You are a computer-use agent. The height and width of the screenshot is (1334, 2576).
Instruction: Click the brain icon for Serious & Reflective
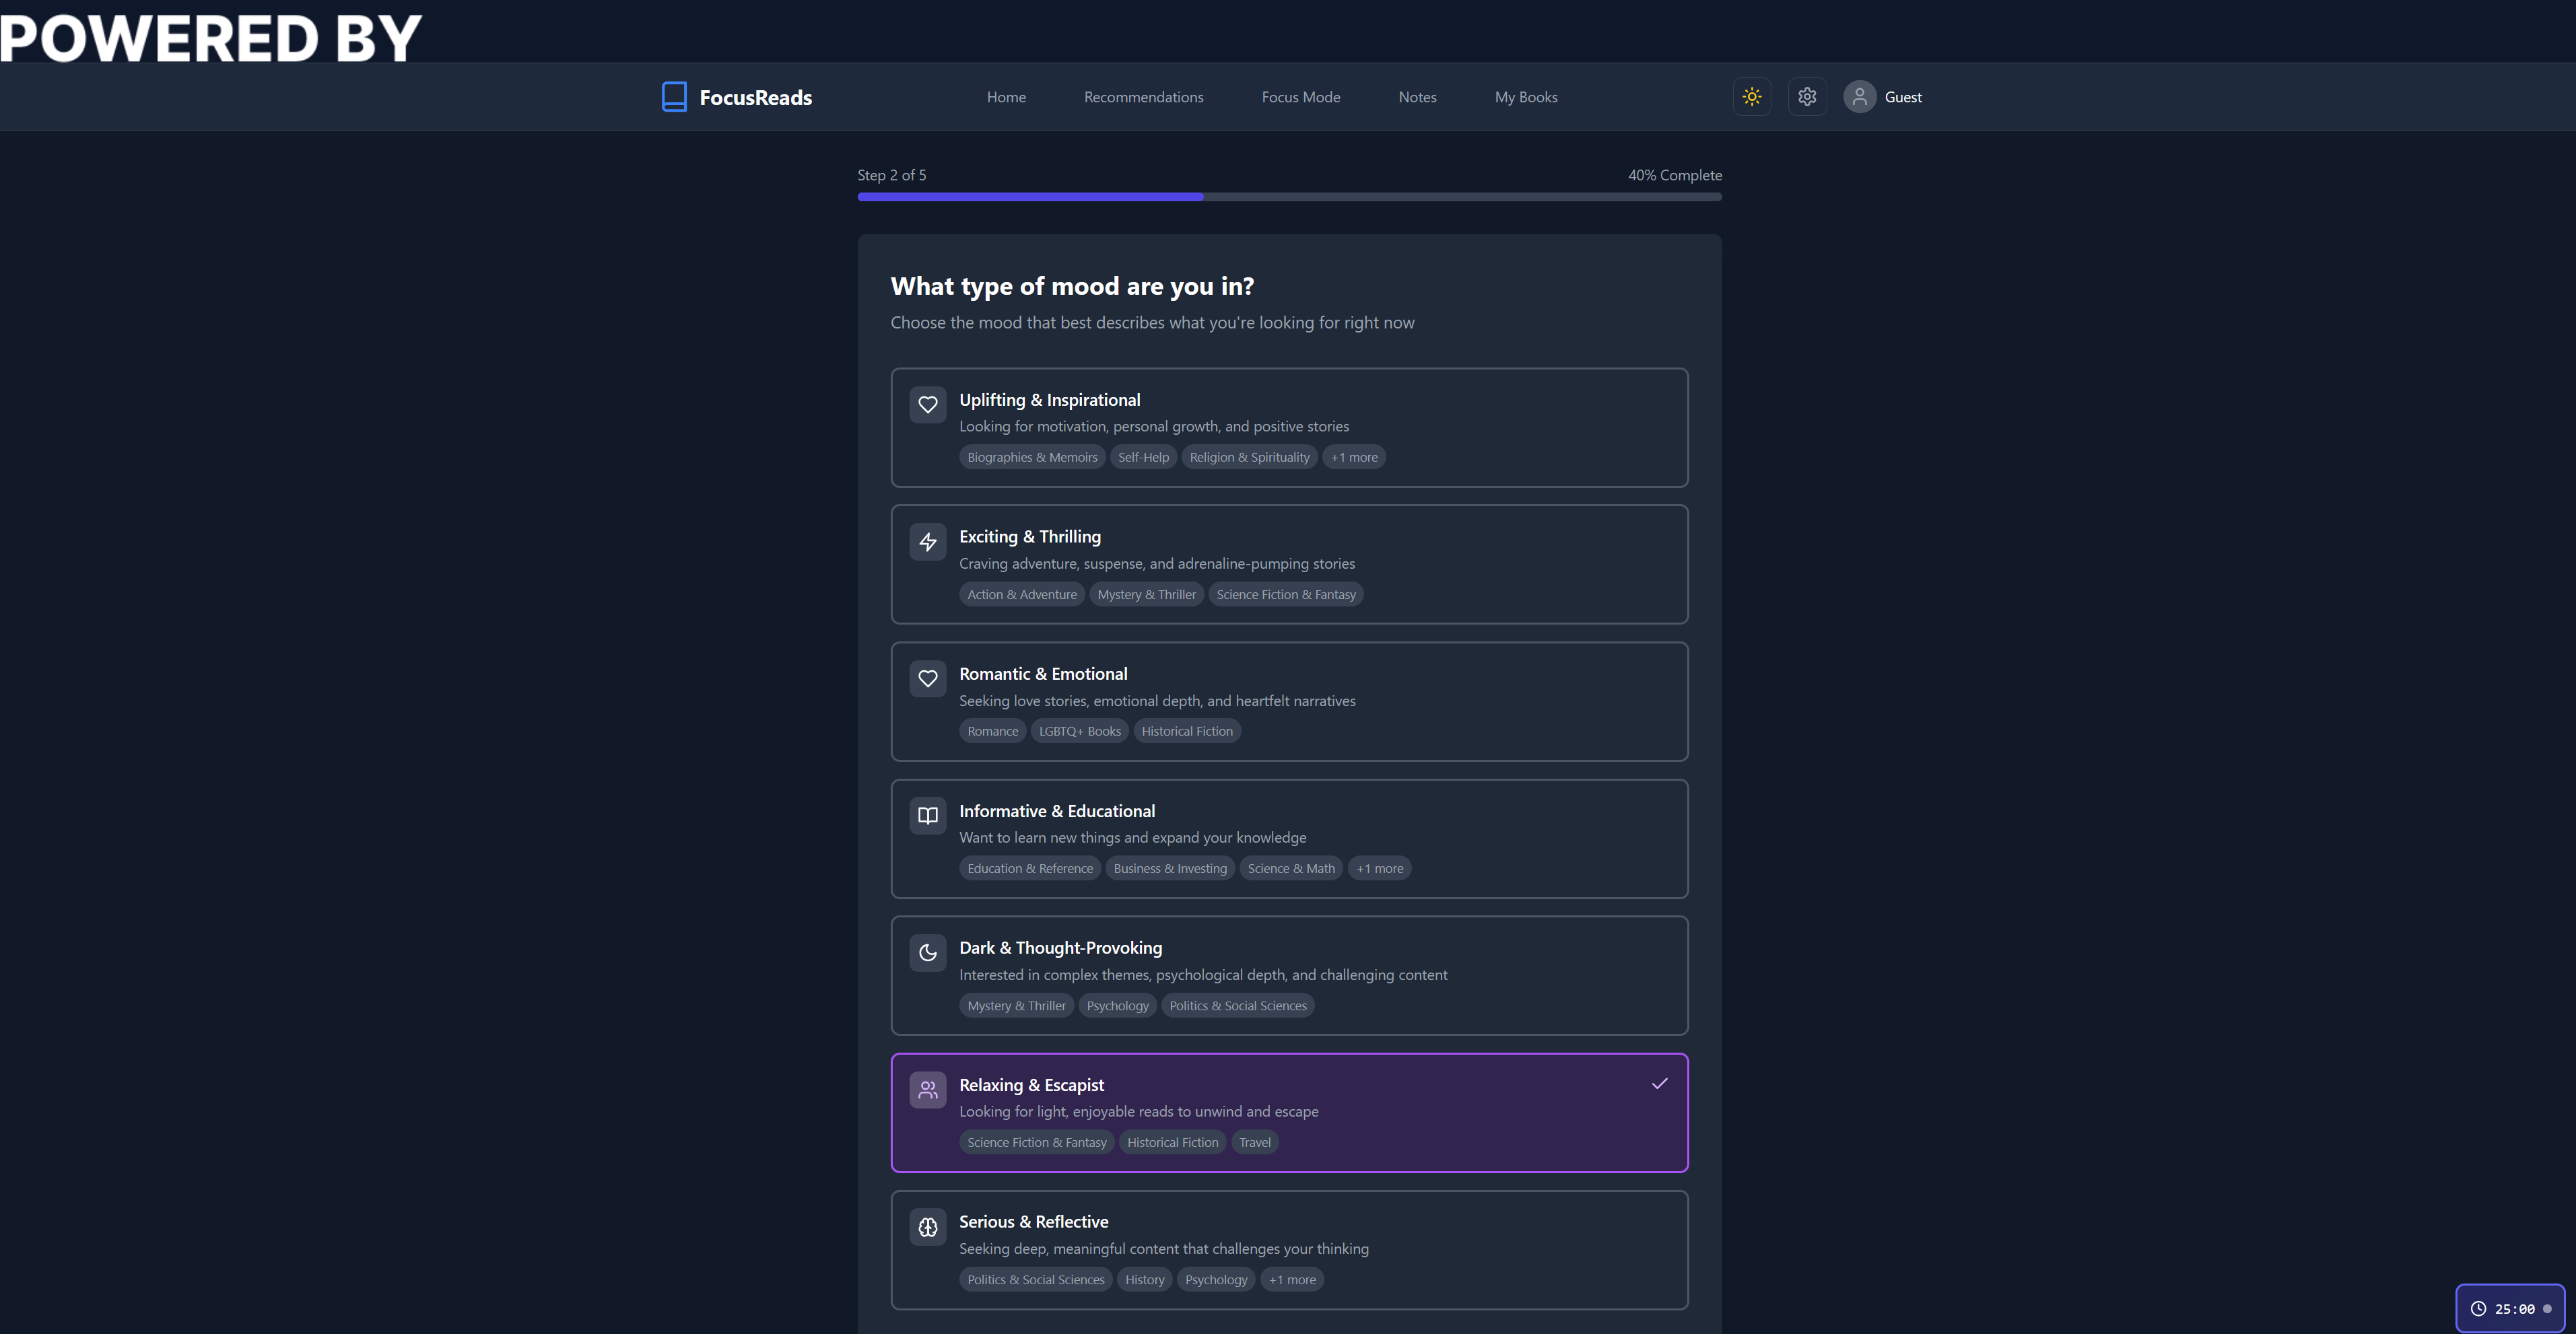[x=927, y=1227]
